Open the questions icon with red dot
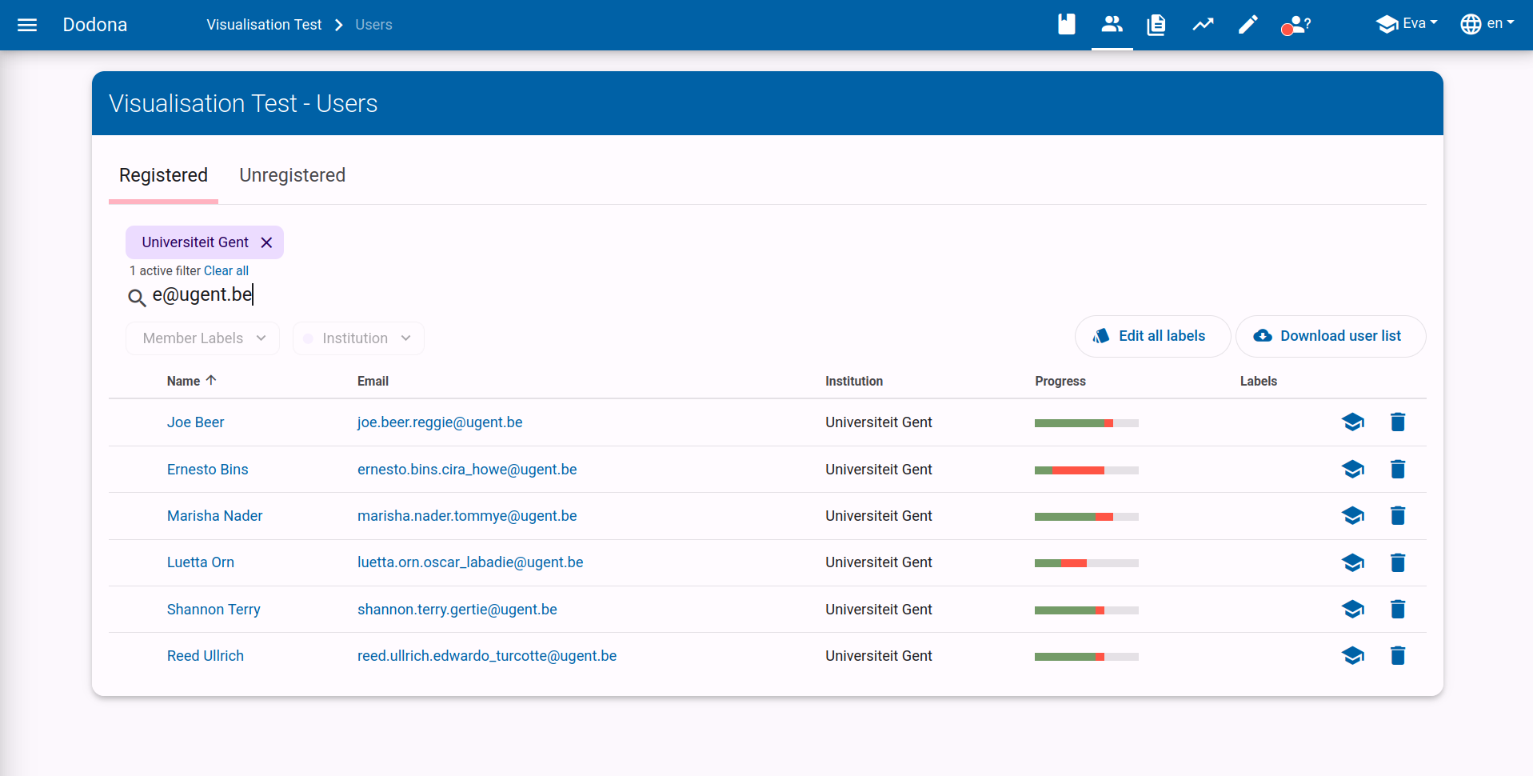The height and width of the screenshot is (776, 1533). click(1295, 25)
